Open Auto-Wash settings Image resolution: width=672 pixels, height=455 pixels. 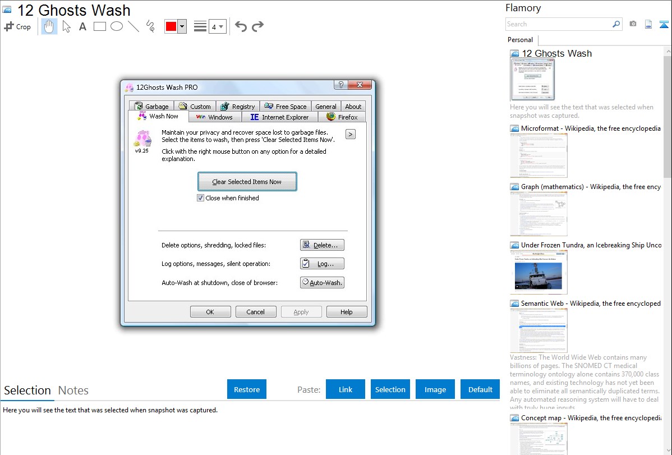[x=322, y=282]
